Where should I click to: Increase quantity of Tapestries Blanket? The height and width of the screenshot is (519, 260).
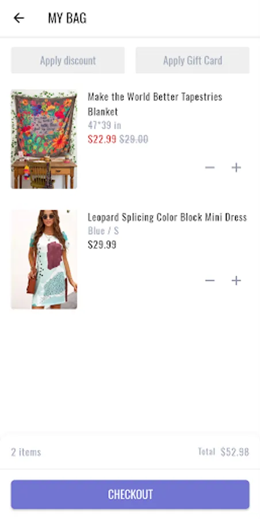click(x=236, y=167)
